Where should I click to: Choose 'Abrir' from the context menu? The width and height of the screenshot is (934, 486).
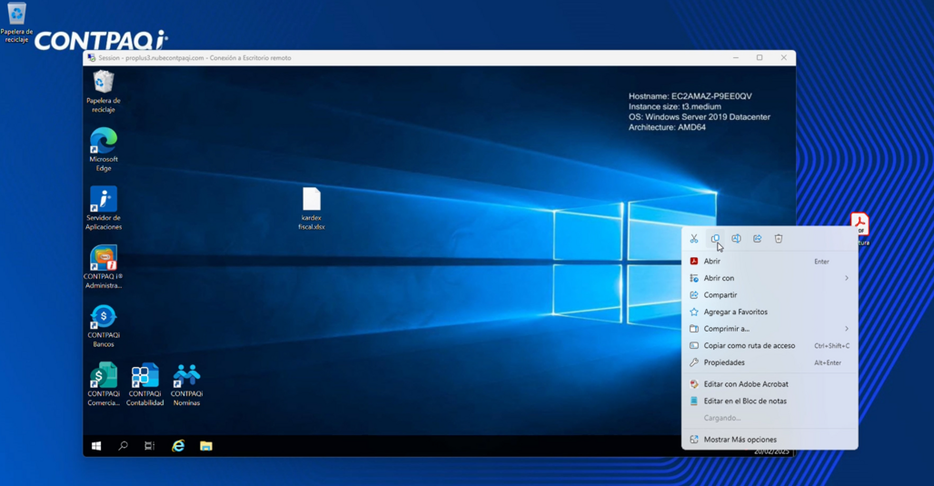(x=712, y=262)
